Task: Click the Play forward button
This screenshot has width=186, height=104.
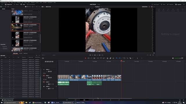Action: pyautogui.click(x=97, y=55)
